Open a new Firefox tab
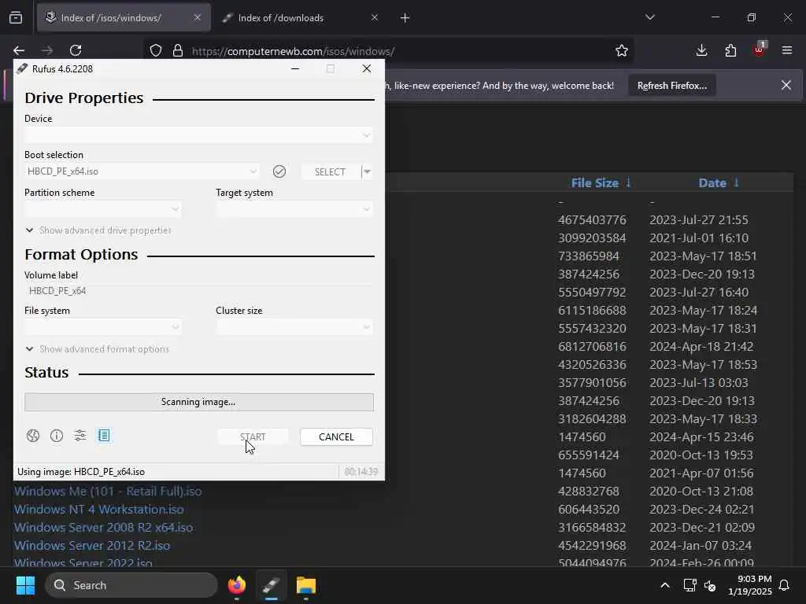 click(x=405, y=18)
